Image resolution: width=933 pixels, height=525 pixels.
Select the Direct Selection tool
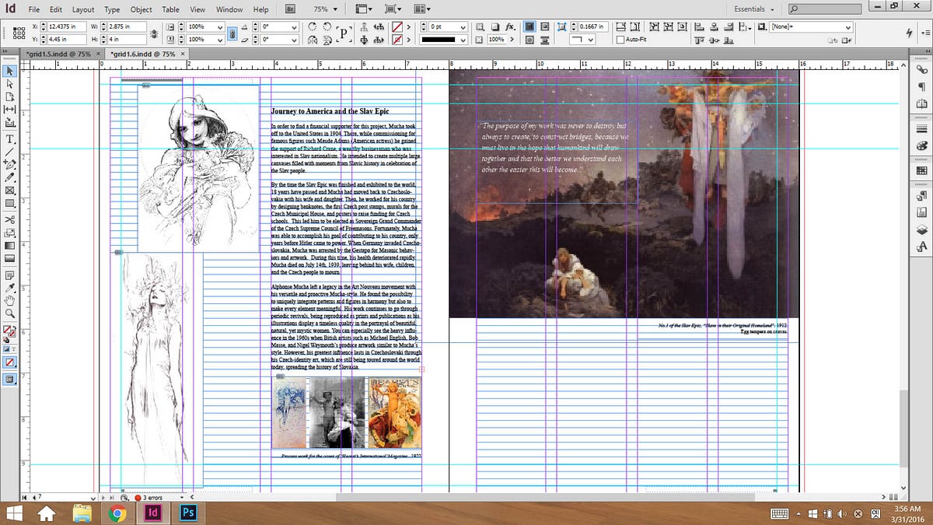click(x=9, y=84)
